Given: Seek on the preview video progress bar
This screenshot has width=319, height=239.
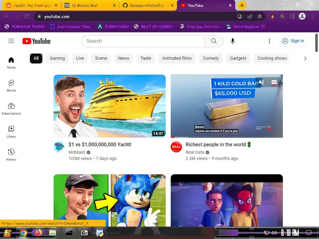Looking at the screenshot, I should point(227,137).
